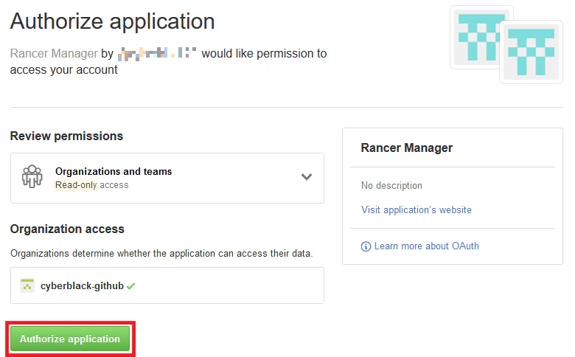Click the No description text

pyautogui.click(x=391, y=186)
